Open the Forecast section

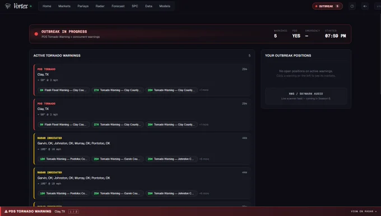point(118,6)
